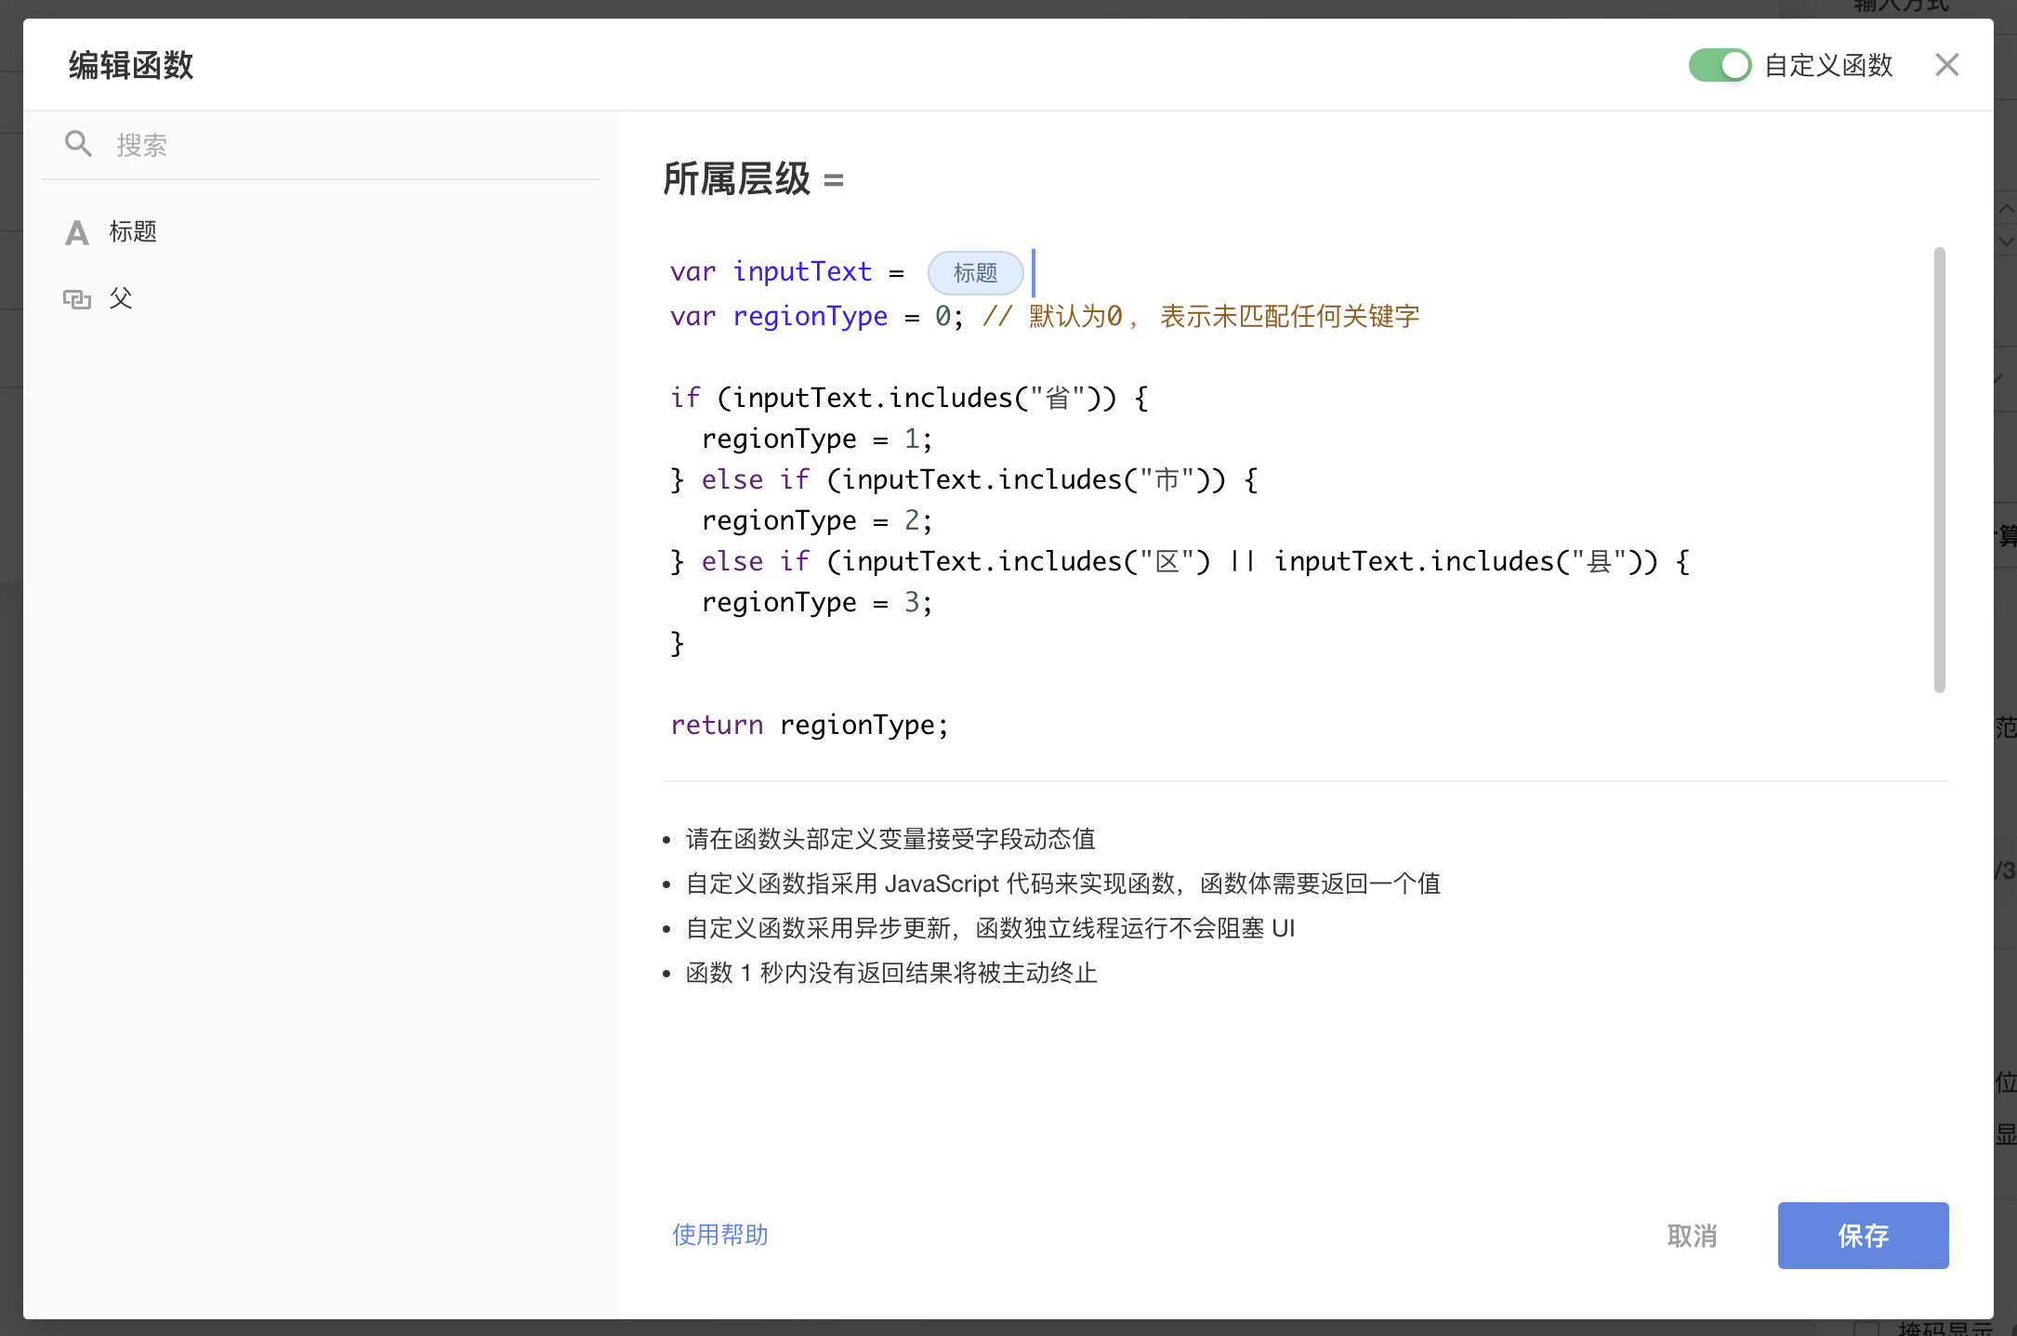This screenshot has height=1336, width=2017.
Task: Click the upward chevron on the right edge
Action: [x=2006, y=210]
